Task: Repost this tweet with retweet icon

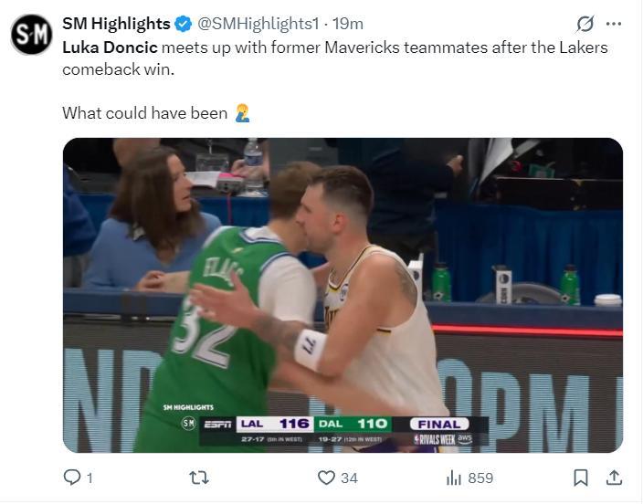Action: 199,478
